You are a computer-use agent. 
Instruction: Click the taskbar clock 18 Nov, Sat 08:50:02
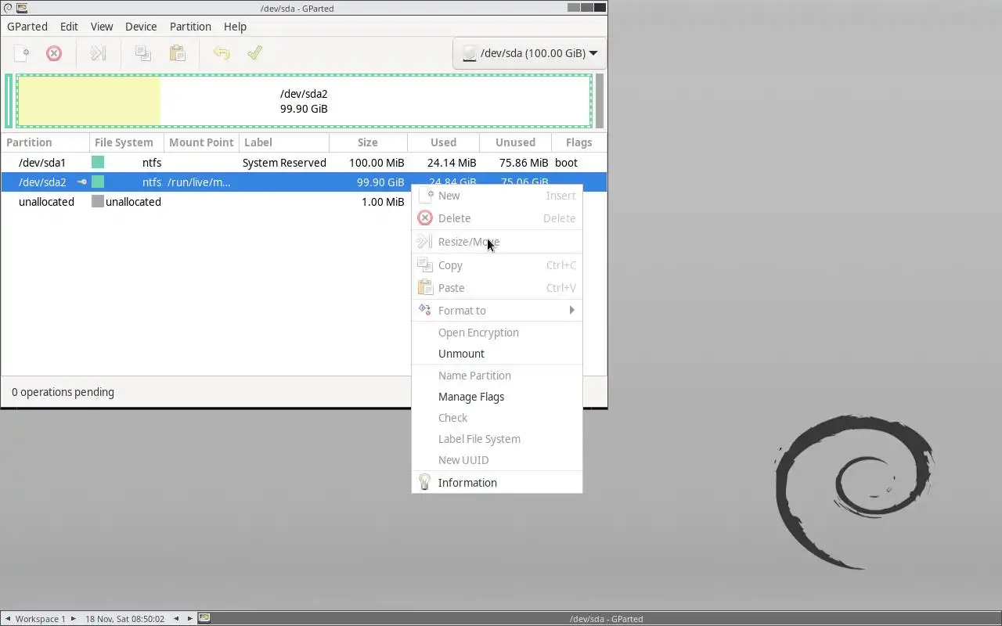124,619
